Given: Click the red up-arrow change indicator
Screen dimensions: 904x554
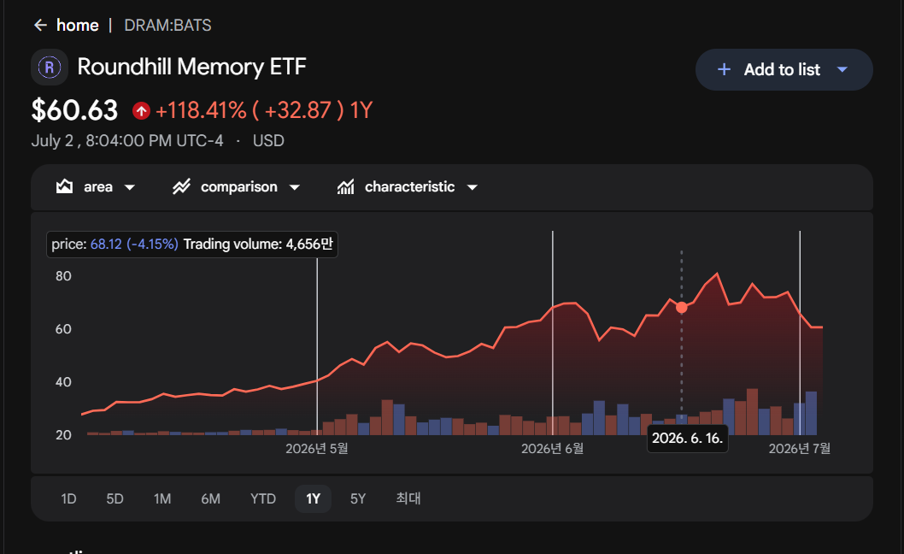Looking at the screenshot, I should click(141, 110).
